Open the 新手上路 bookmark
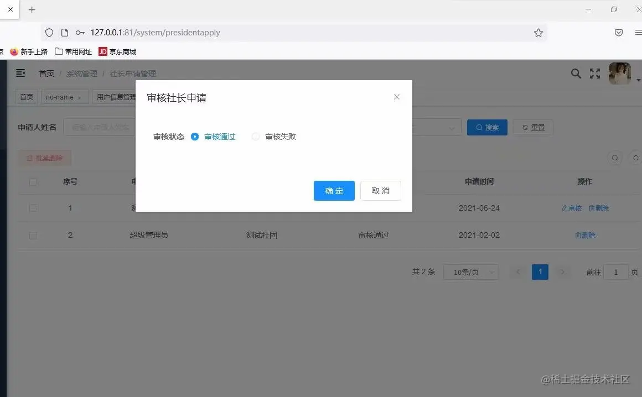Screen dimensions: 642x397 tap(29, 51)
